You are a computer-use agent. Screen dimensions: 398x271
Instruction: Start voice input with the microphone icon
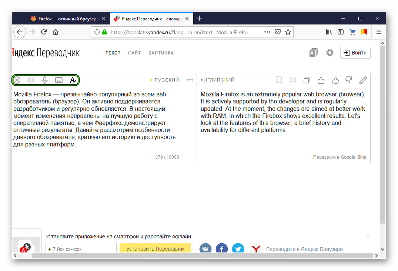(45, 80)
